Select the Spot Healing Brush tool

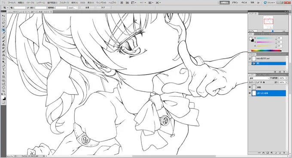pos(3,38)
